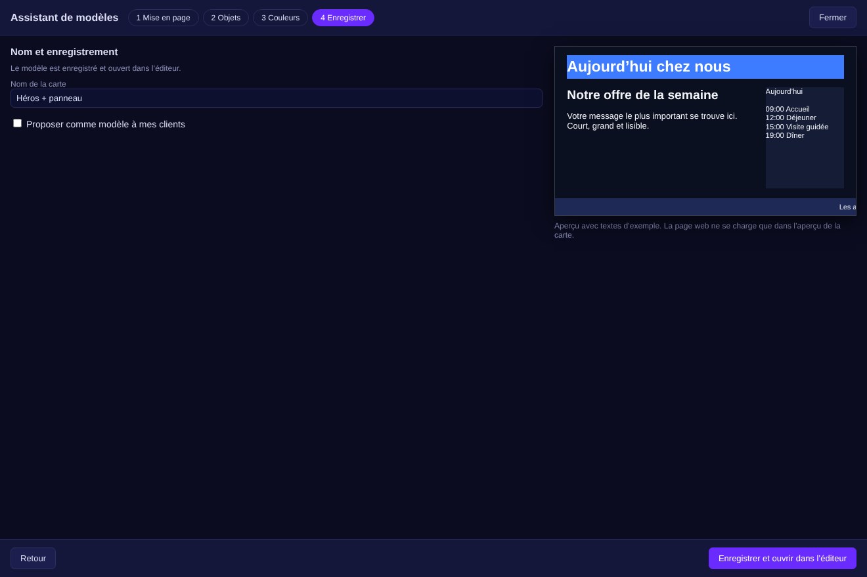Focus the Nom de la carte field
Image resolution: width=867 pixels, height=577 pixels.
coord(277,98)
